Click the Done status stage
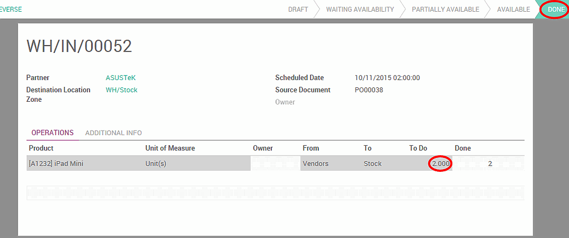569x238 pixels. point(556,9)
